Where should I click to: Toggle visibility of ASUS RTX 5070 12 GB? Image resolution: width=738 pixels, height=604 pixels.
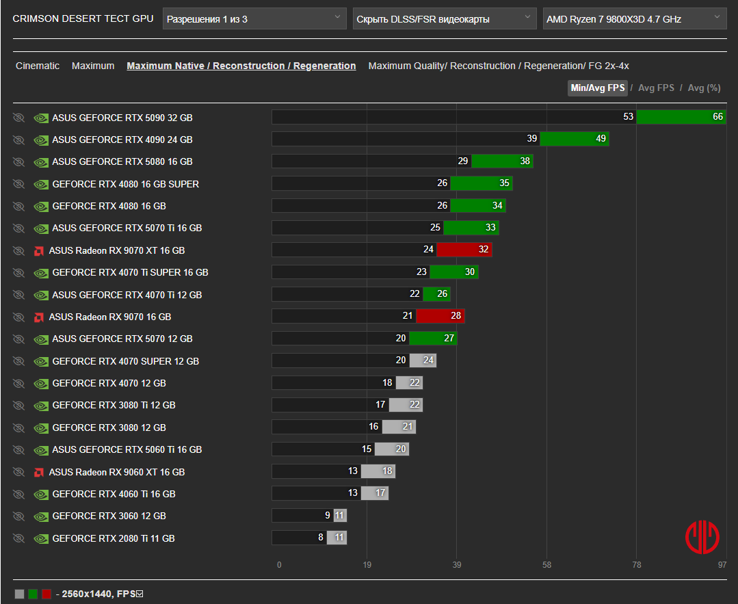pyautogui.click(x=19, y=339)
